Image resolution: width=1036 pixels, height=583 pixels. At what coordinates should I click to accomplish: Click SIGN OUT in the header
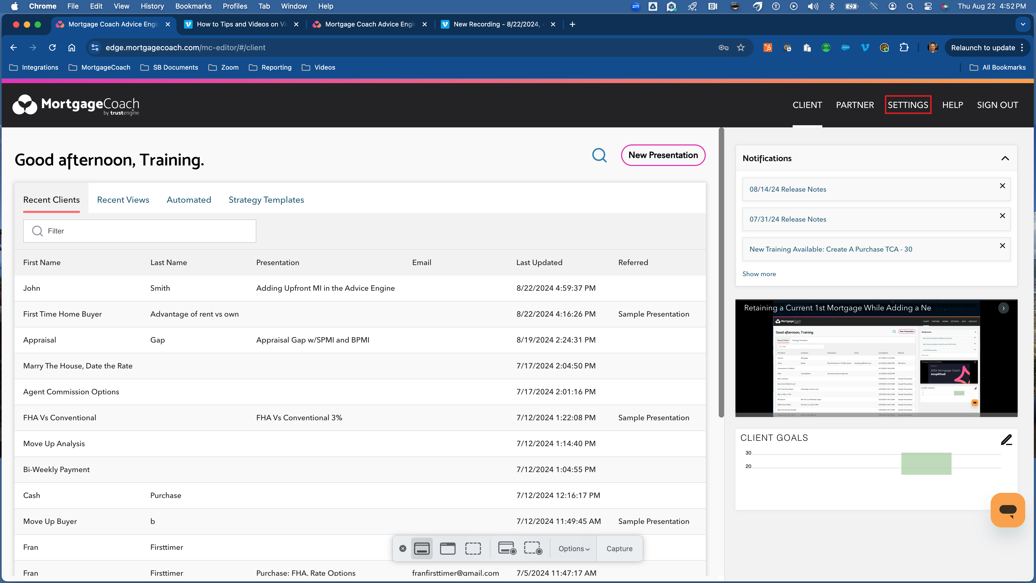997,105
